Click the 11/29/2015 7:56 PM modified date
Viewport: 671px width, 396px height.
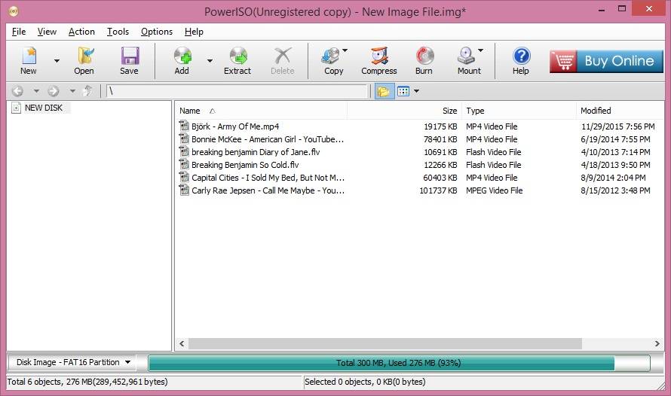pos(618,126)
